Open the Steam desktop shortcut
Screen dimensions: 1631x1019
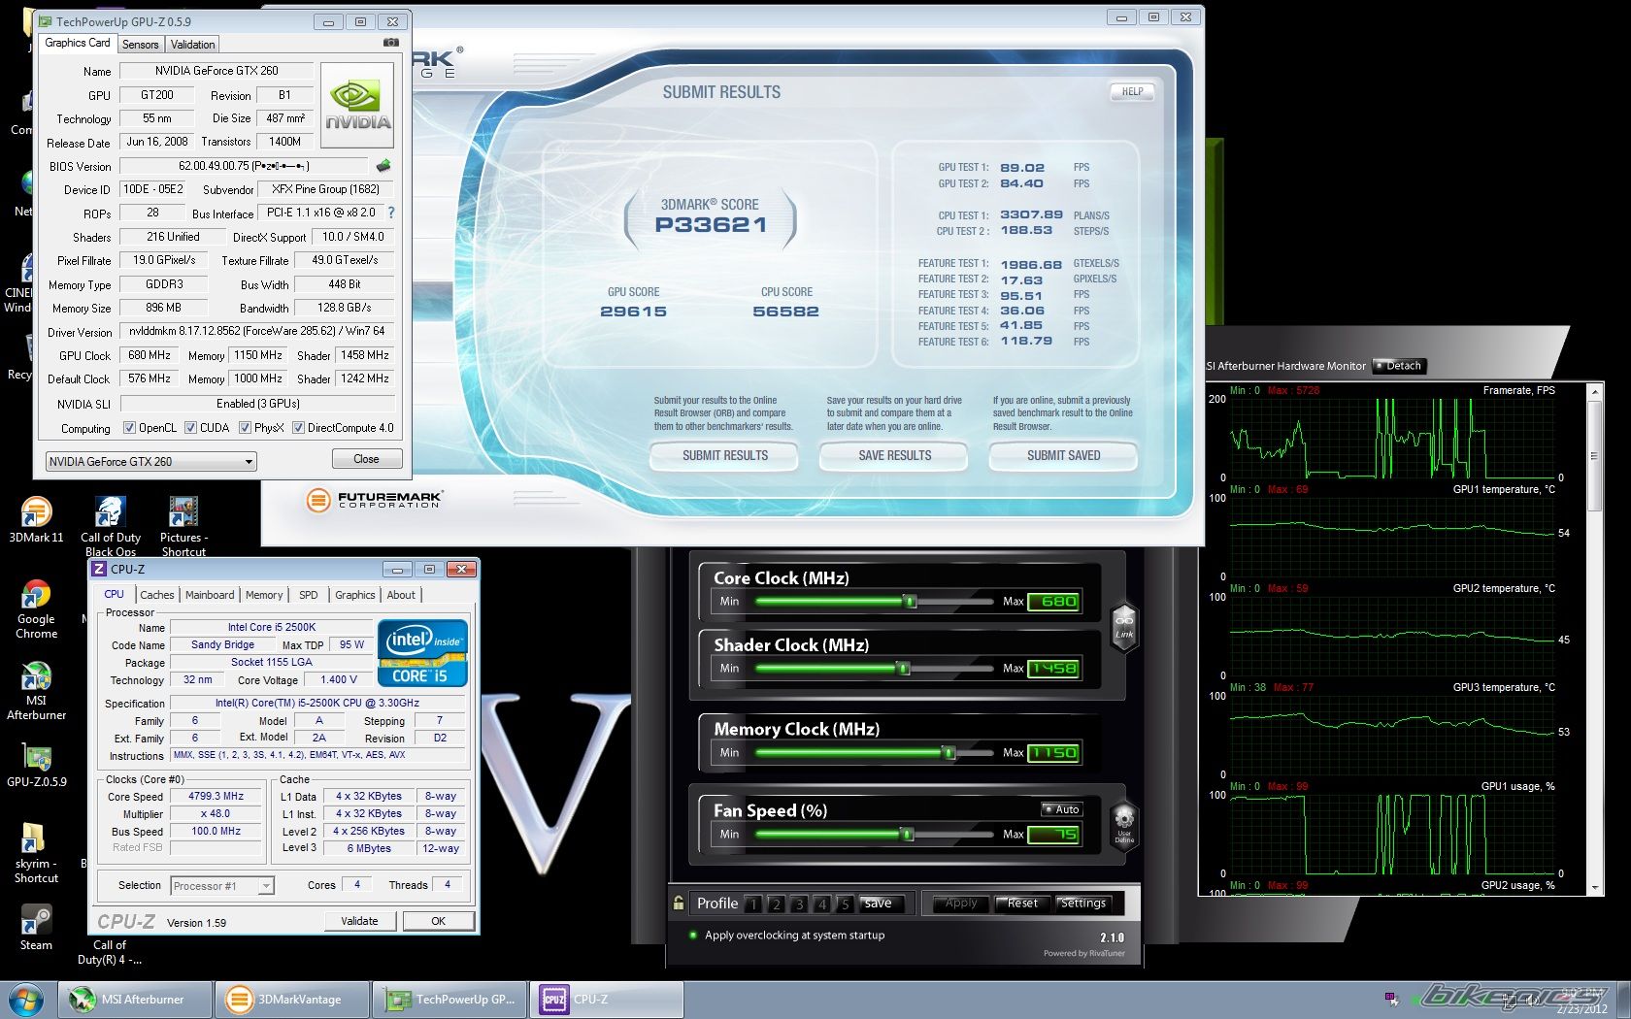pos(36,927)
